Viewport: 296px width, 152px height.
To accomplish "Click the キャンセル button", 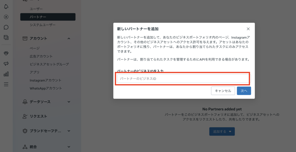I will point(223,91).
